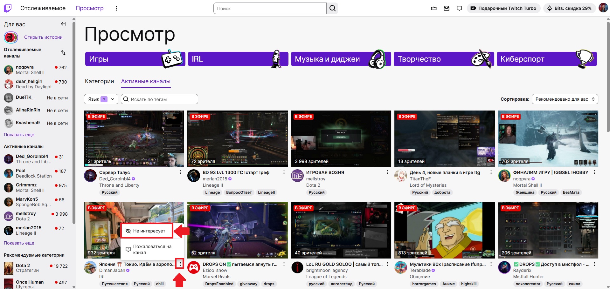
Task: Expand the Язык language filter dropdown
Action: (101, 99)
